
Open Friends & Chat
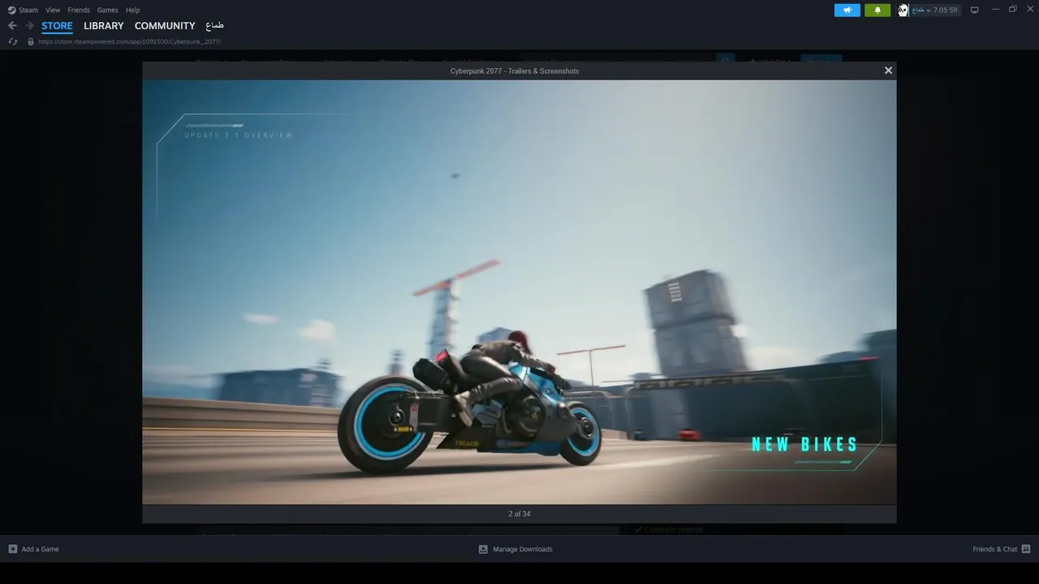994,549
